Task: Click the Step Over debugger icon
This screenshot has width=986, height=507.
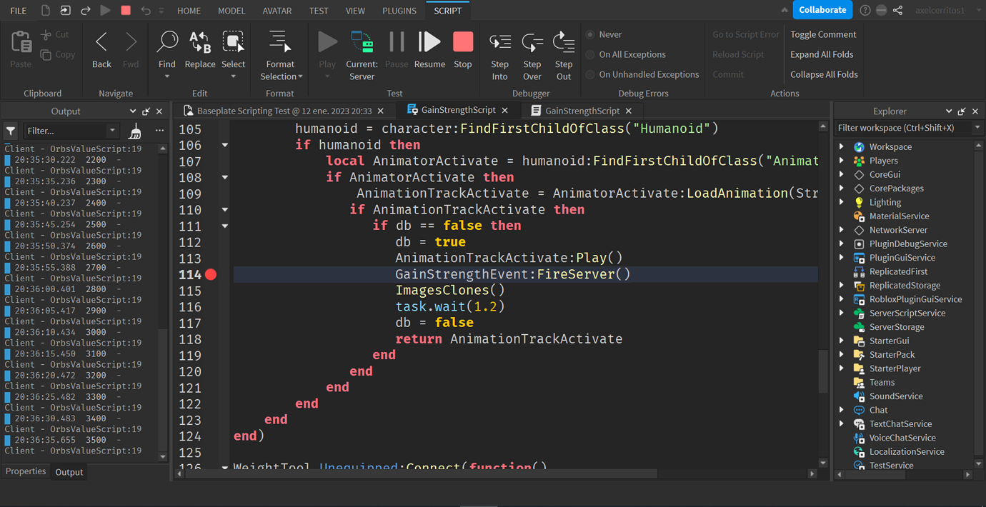Action: 532,41
